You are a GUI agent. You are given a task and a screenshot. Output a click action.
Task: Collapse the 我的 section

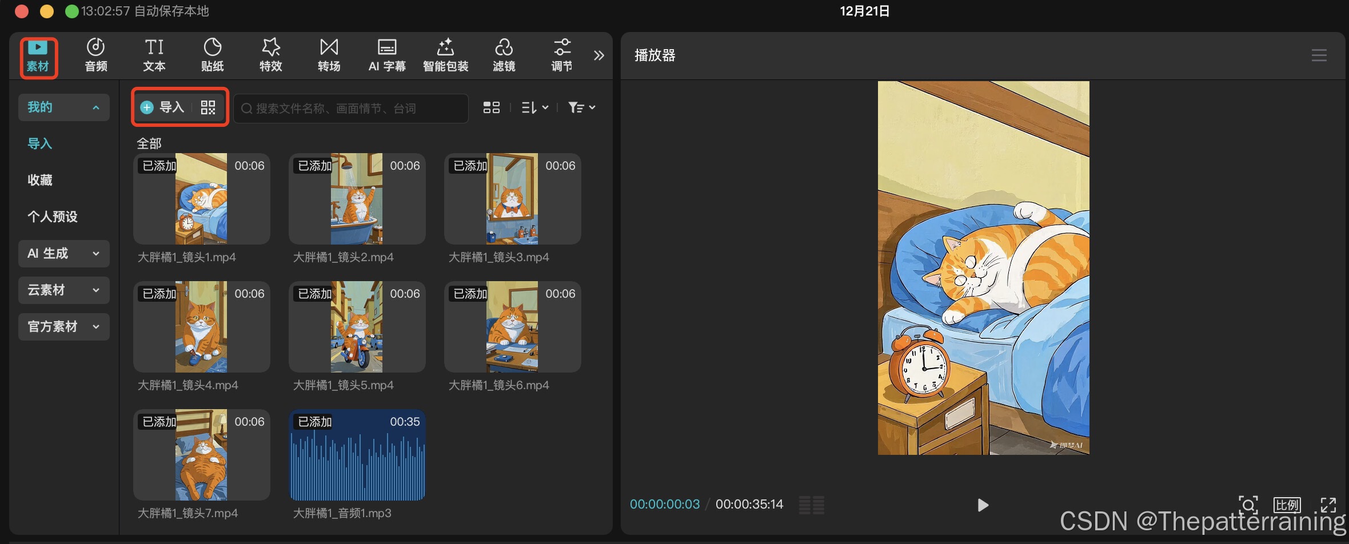tap(63, 107)
